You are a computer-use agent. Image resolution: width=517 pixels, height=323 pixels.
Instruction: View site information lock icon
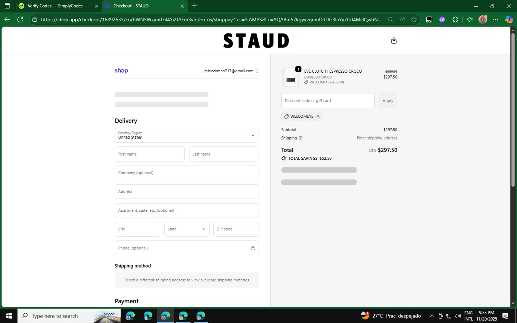click(34, 20)
